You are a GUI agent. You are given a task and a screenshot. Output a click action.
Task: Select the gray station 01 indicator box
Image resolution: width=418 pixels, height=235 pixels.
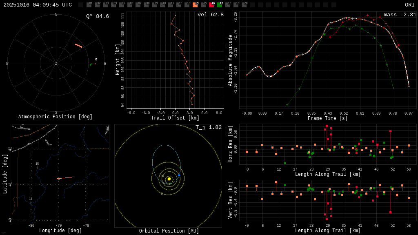click(89, 5)
